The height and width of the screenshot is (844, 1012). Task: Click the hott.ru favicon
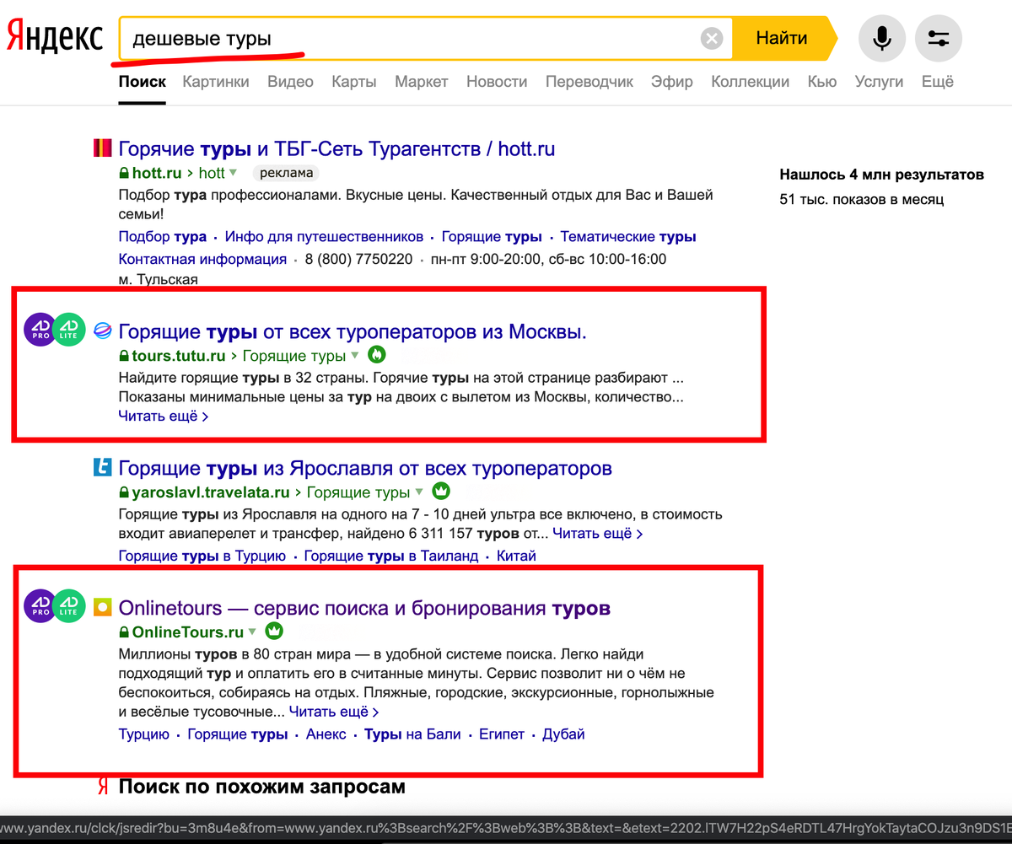(x=102, y=149)
